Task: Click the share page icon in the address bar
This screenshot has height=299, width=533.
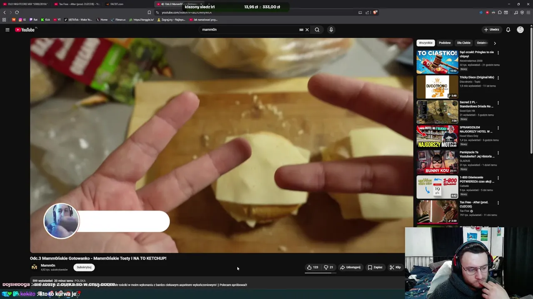Action: pos(367,12)
